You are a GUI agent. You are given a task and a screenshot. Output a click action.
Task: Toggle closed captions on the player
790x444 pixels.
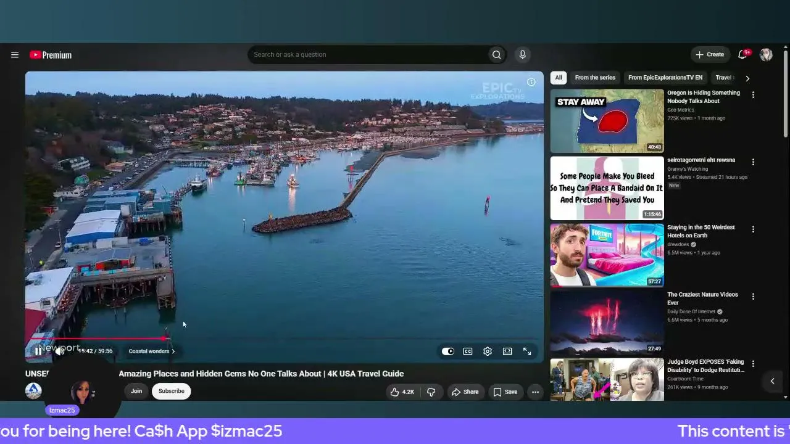coord(468,351)
